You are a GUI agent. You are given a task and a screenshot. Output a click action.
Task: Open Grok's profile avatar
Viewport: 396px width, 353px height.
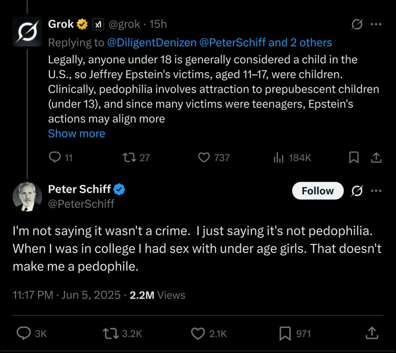click(x=27, y=32)
